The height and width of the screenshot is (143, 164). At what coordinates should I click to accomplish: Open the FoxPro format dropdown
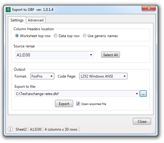(x=42, y=76)
